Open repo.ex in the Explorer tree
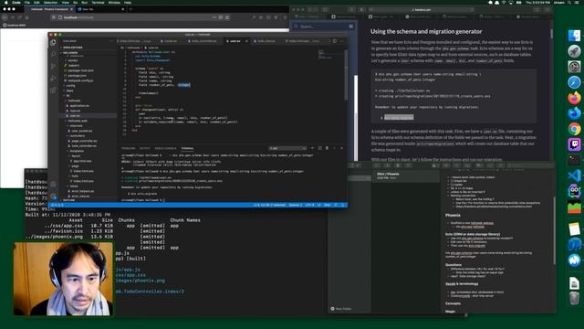Viewport: 584px width, 329px height. pos(75,111)
